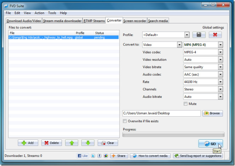Save the current profile with floppy icon
The image size is (235, 166).
(x=199, y=35)
